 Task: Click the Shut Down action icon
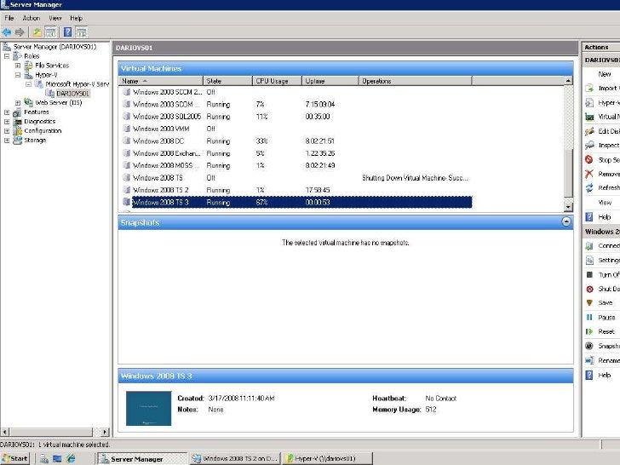point(589,289)
